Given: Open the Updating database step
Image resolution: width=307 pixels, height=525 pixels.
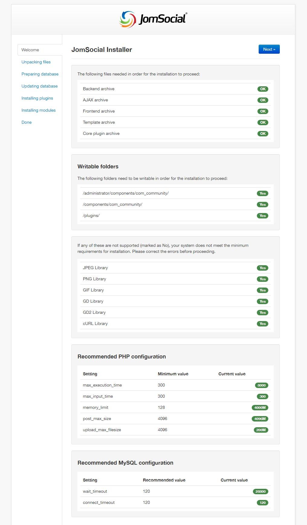Looking at the screenshot, I should pyautogui.click(x=39, y=86).
